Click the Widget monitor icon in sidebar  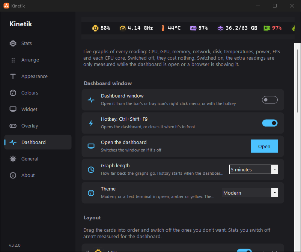click(x=13, y=109)
